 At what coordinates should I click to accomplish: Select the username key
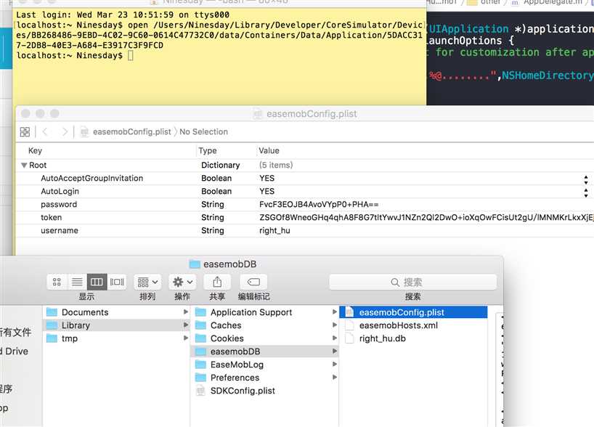(60, 231)
